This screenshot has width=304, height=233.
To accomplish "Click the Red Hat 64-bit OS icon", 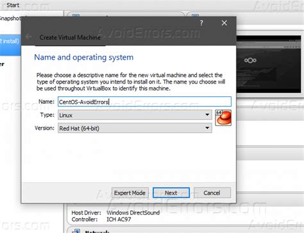I will click(x=223, y=117).
